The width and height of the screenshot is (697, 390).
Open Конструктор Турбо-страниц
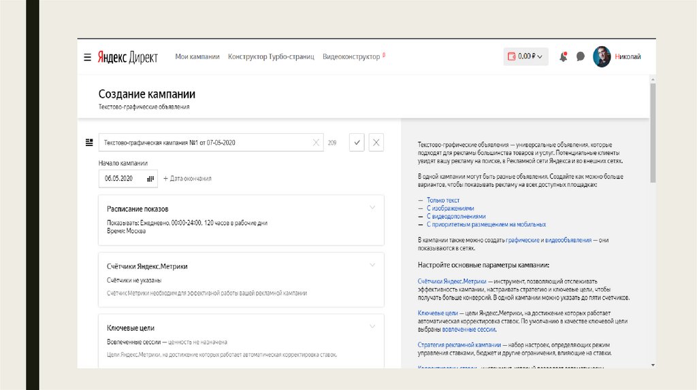271,57
